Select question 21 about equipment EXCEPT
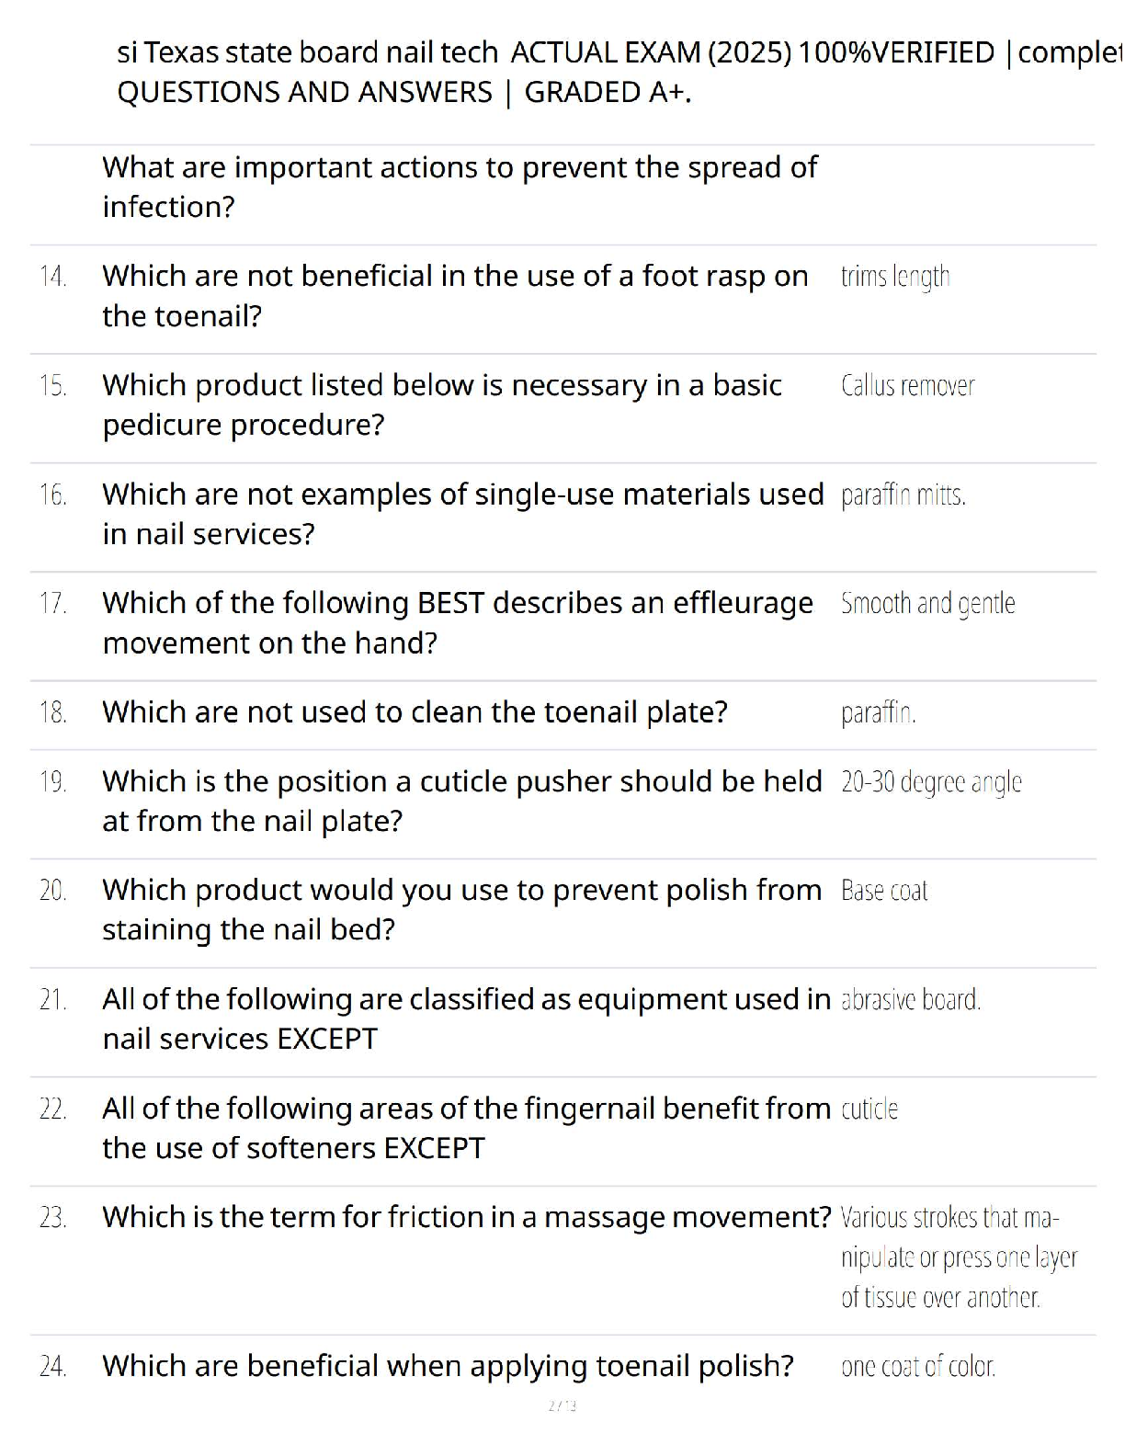 [x=467, y=1018]
